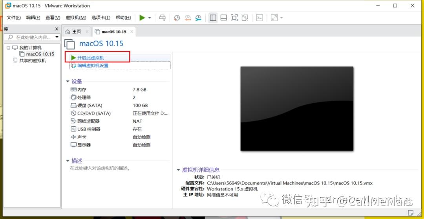
Task: Click the 声卡 sound card row
Action: pos(119,137)
